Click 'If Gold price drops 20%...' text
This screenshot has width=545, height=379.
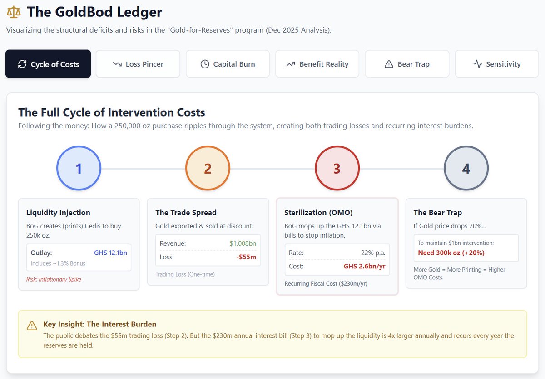(449, 226)
